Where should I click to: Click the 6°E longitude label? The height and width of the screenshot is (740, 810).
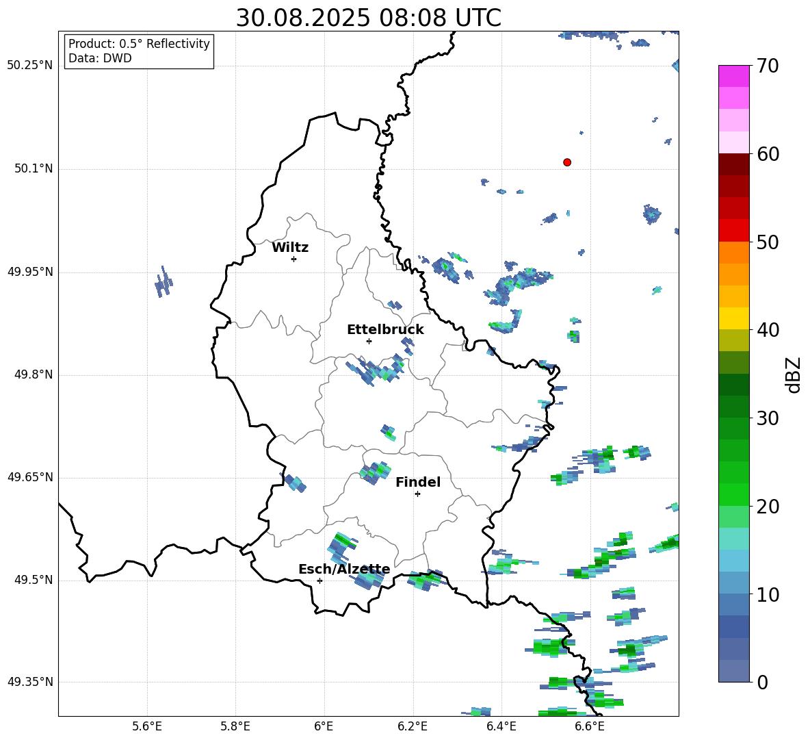pos(324,726)
